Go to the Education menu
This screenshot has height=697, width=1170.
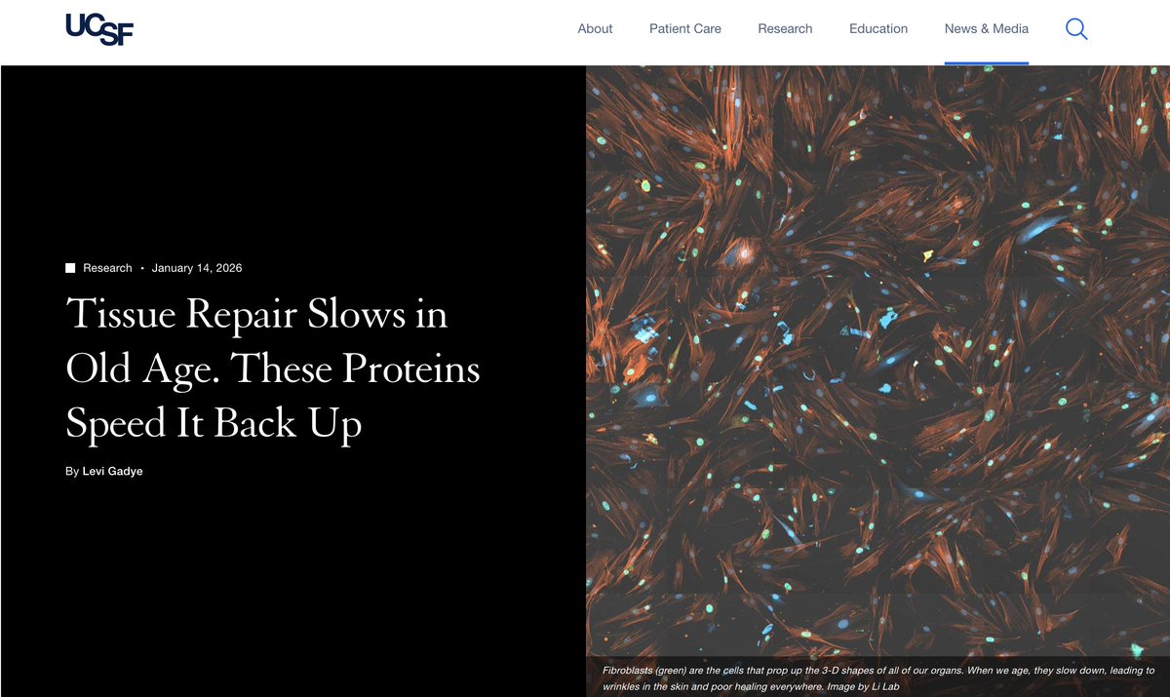coord(878,29)
